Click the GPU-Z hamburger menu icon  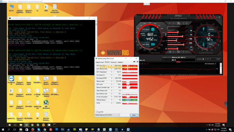137,62
